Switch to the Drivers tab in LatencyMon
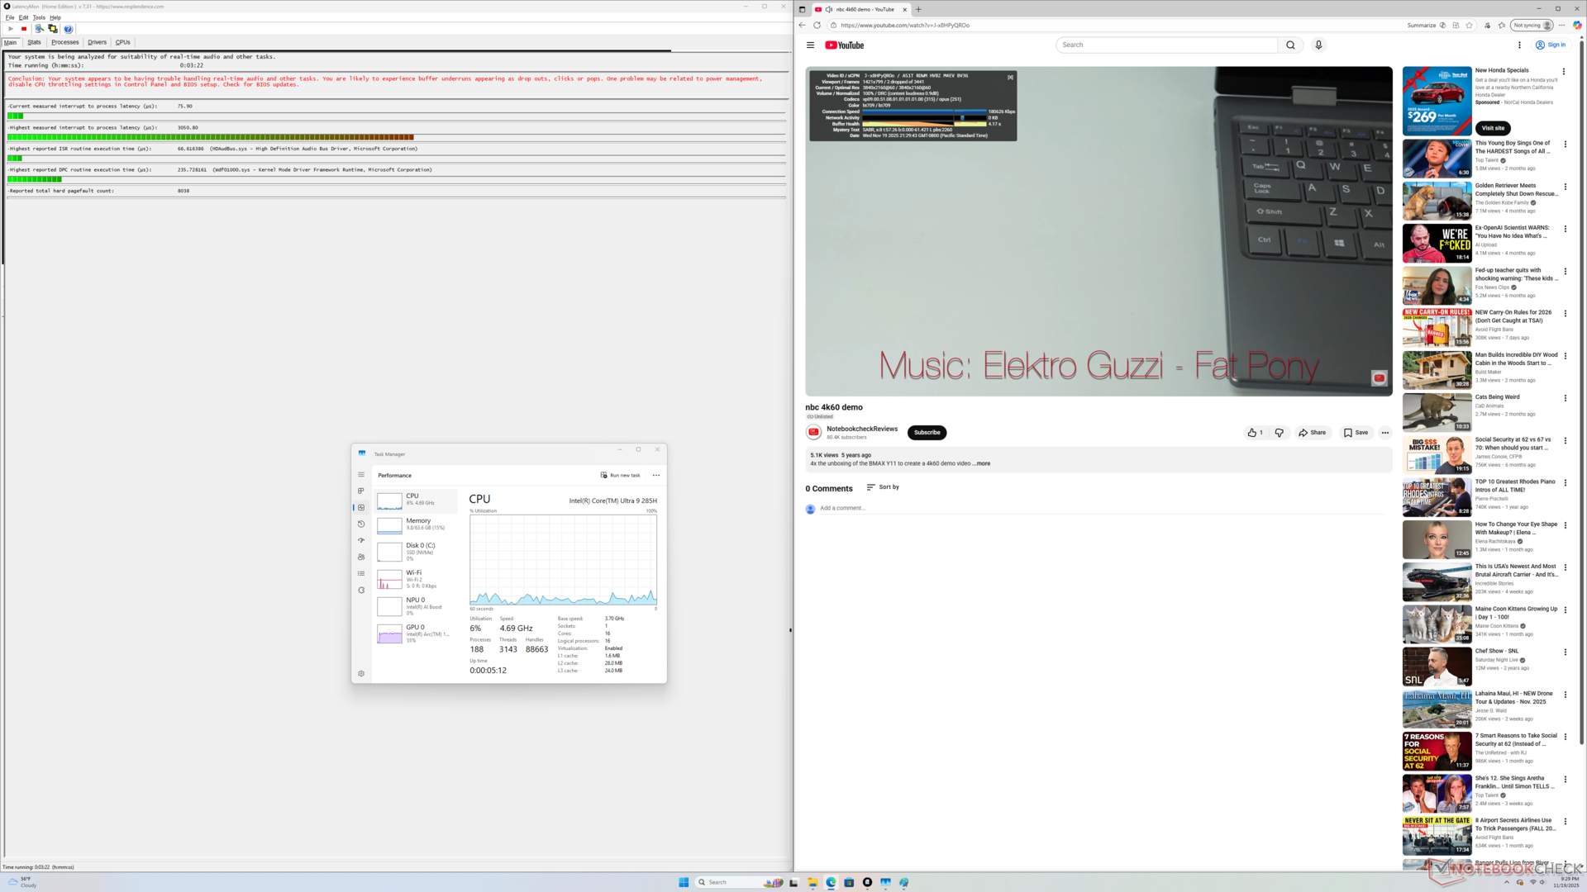The image size is (1587, 892). 97,42
